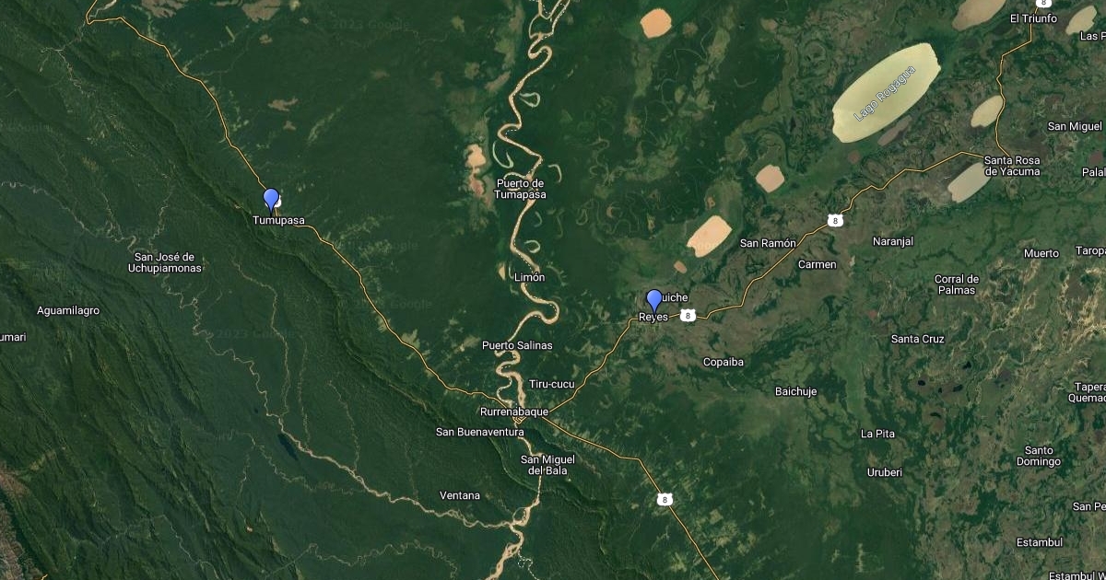Image resolution: width=1106 pixels, height=580 pixels.
Task: Select the San Miguel del Bala label
Action: click(x=547, y=465)
